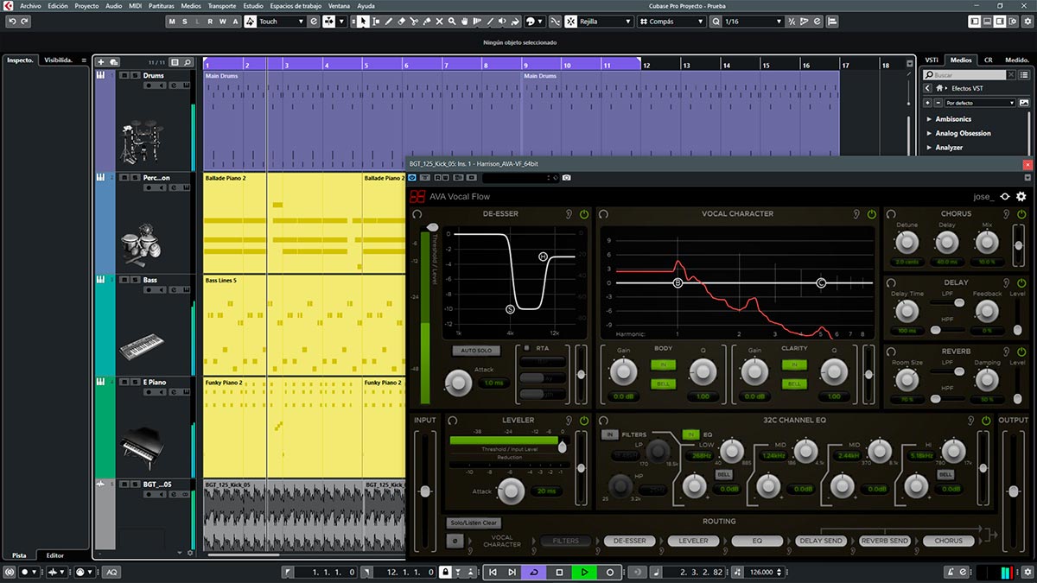
Task: Undo the last action with the toolbar arrow
Action: (13, 21)
